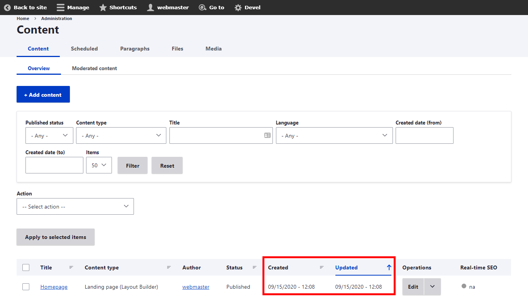The width and height of the screenshot is (528, 296).
Task: Open the Manage hamburger menu icon
Action: [61, 8]
